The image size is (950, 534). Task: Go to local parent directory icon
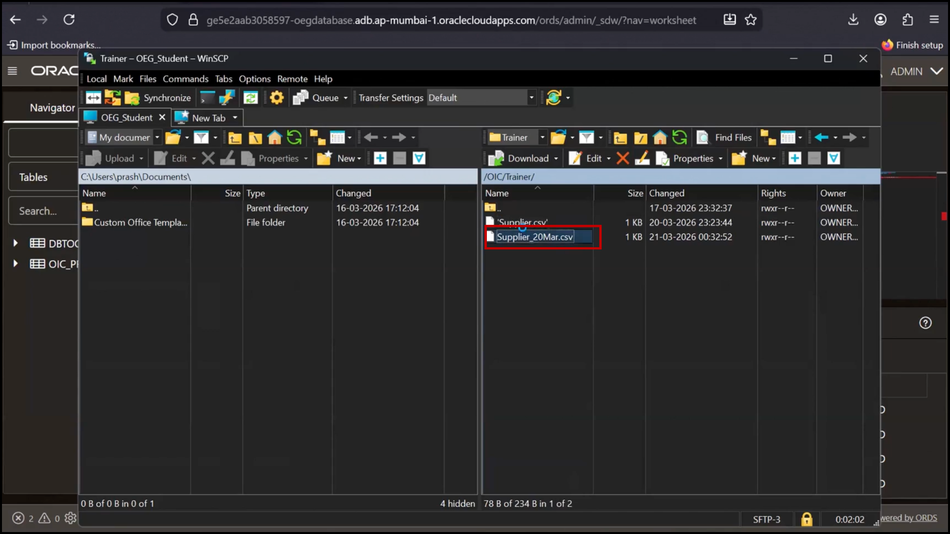click(235, 137)
